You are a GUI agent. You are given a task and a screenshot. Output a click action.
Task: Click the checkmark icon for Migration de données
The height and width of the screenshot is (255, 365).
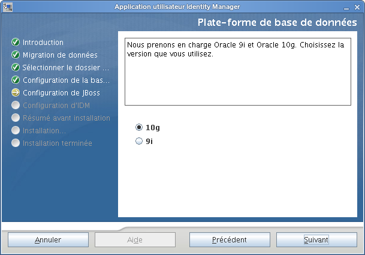pos(16,55)
